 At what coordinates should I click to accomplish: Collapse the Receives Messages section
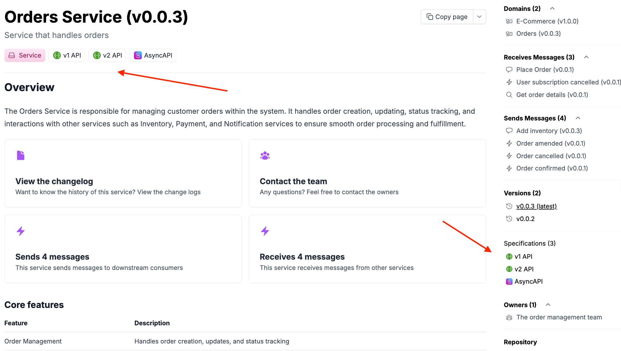[586, 57]
